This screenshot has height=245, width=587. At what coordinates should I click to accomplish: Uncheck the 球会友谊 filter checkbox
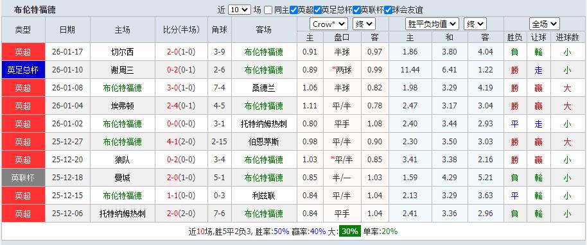tap(388, 10)
